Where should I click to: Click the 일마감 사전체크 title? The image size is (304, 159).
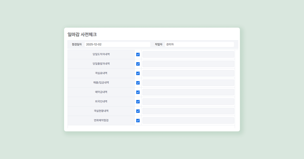point(82,34)
